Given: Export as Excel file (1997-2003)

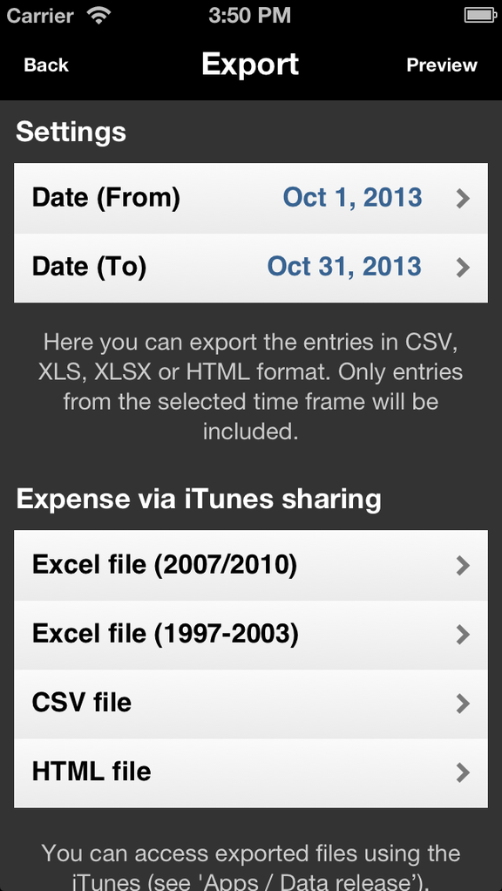Looking at the screenshot, I should tap(251, 635).
